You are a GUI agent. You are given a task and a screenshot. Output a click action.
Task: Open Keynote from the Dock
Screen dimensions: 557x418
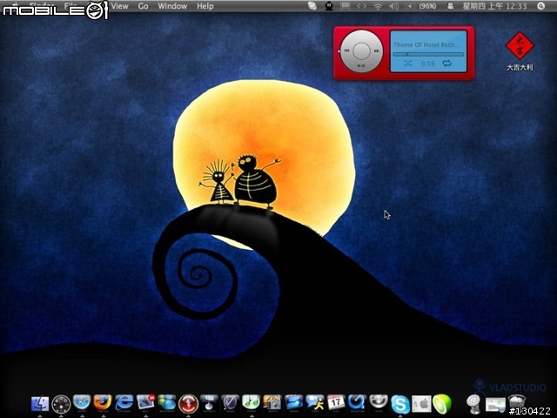coord(209,403)
